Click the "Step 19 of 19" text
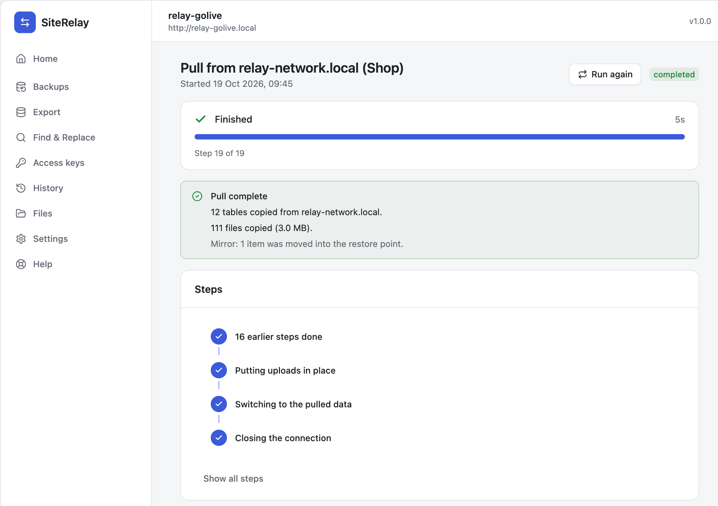The image size is (718, 506). (220, 153)
